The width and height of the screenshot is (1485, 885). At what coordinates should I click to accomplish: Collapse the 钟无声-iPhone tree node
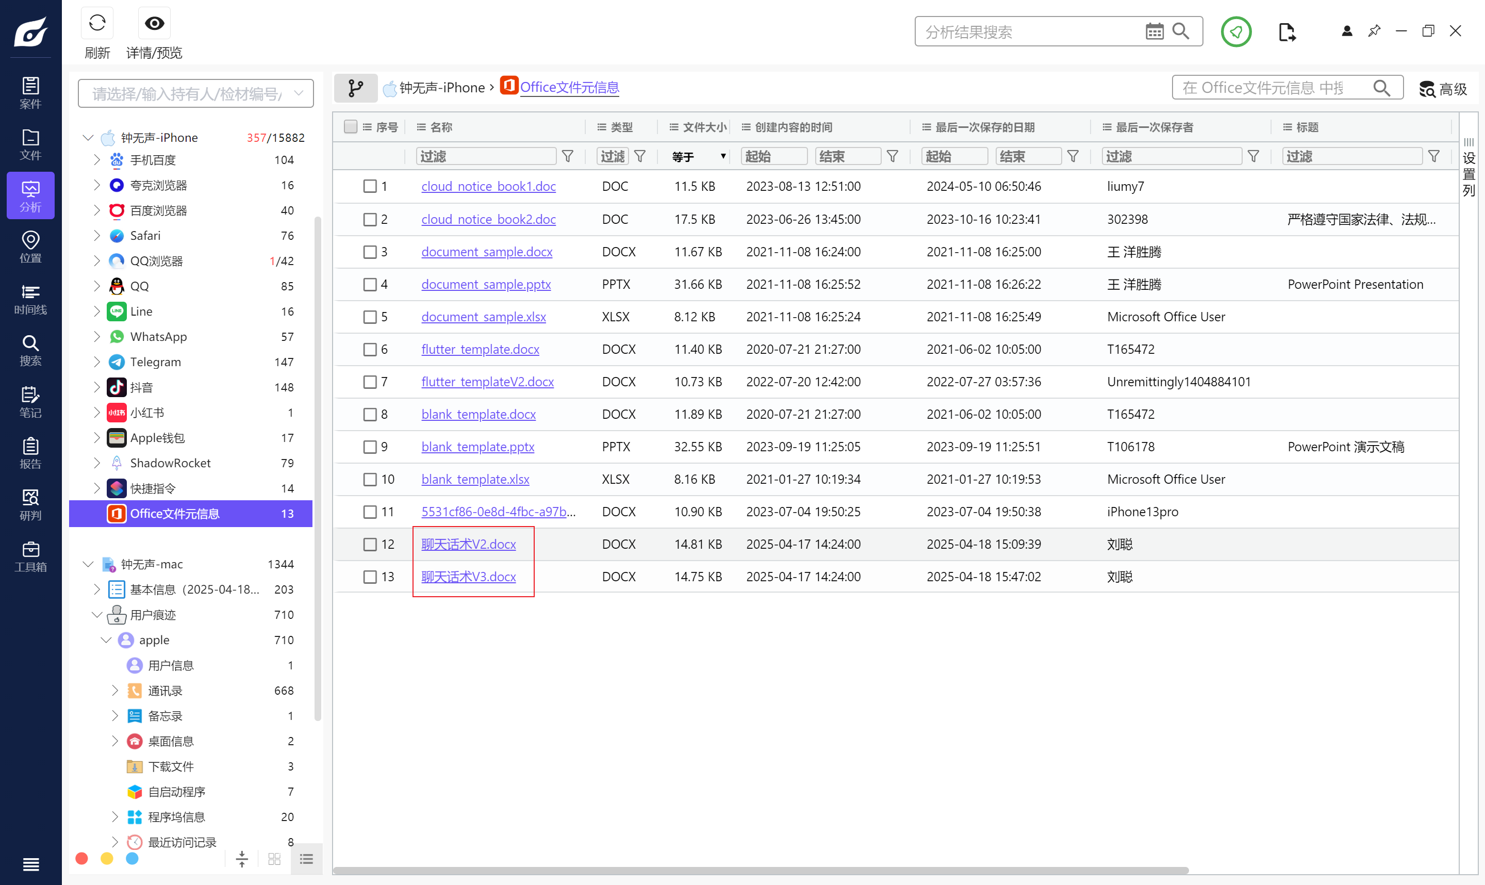tap(88, 138)
